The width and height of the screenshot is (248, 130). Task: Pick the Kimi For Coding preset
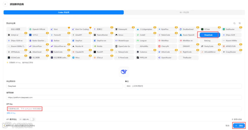(x=81, y=29)
